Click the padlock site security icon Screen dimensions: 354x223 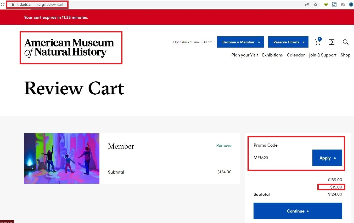pos(13,4)
